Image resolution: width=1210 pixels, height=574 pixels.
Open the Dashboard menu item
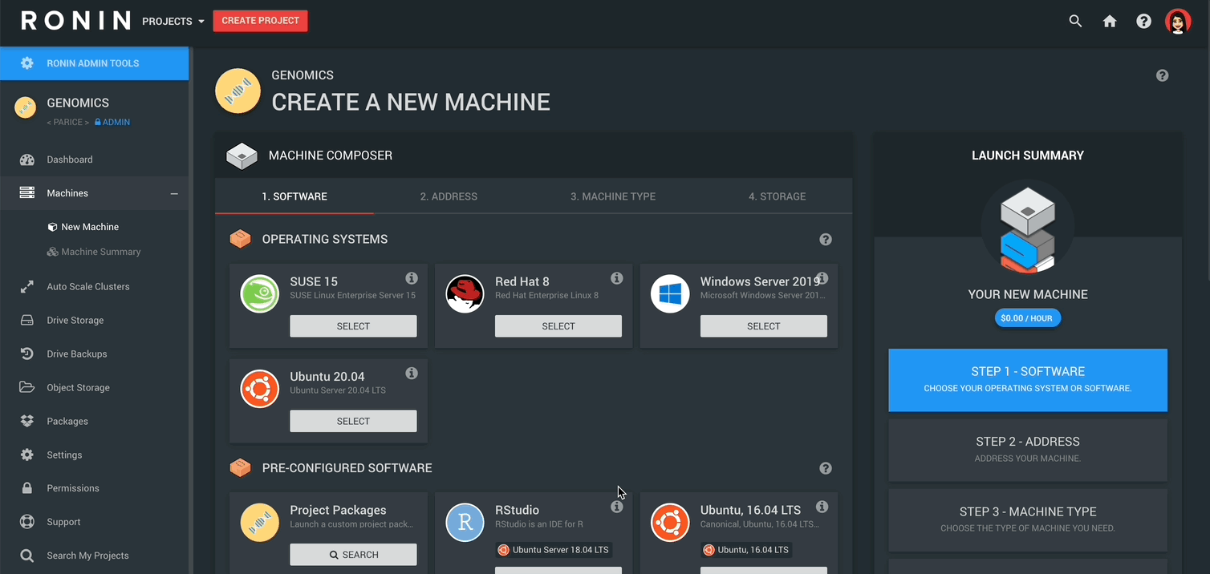point(95,160)
